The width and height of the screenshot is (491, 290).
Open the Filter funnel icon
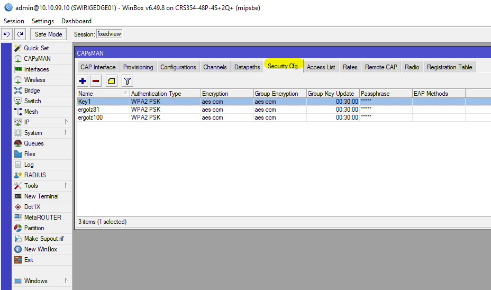point(128,81)
